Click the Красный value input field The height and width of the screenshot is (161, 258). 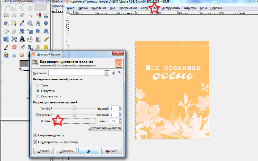point(114,108)
